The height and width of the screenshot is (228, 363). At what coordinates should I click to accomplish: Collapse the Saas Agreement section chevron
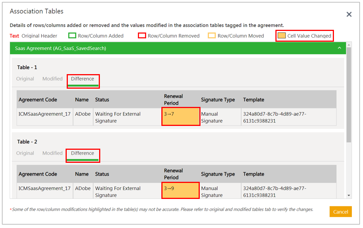click(339, 48)
